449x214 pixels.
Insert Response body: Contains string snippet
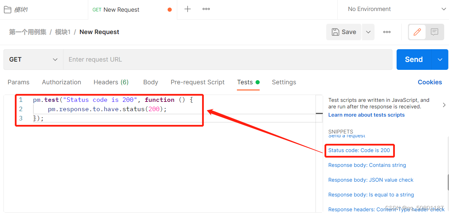[367, 165]
